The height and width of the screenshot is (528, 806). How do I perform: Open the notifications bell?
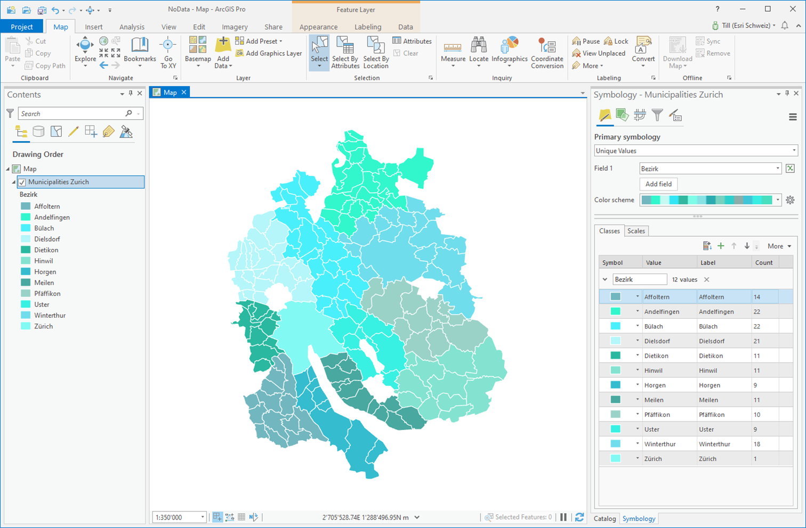785,26
